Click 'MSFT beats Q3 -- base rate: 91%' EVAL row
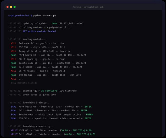Screen dimensions: 166x138 (51, 107)
